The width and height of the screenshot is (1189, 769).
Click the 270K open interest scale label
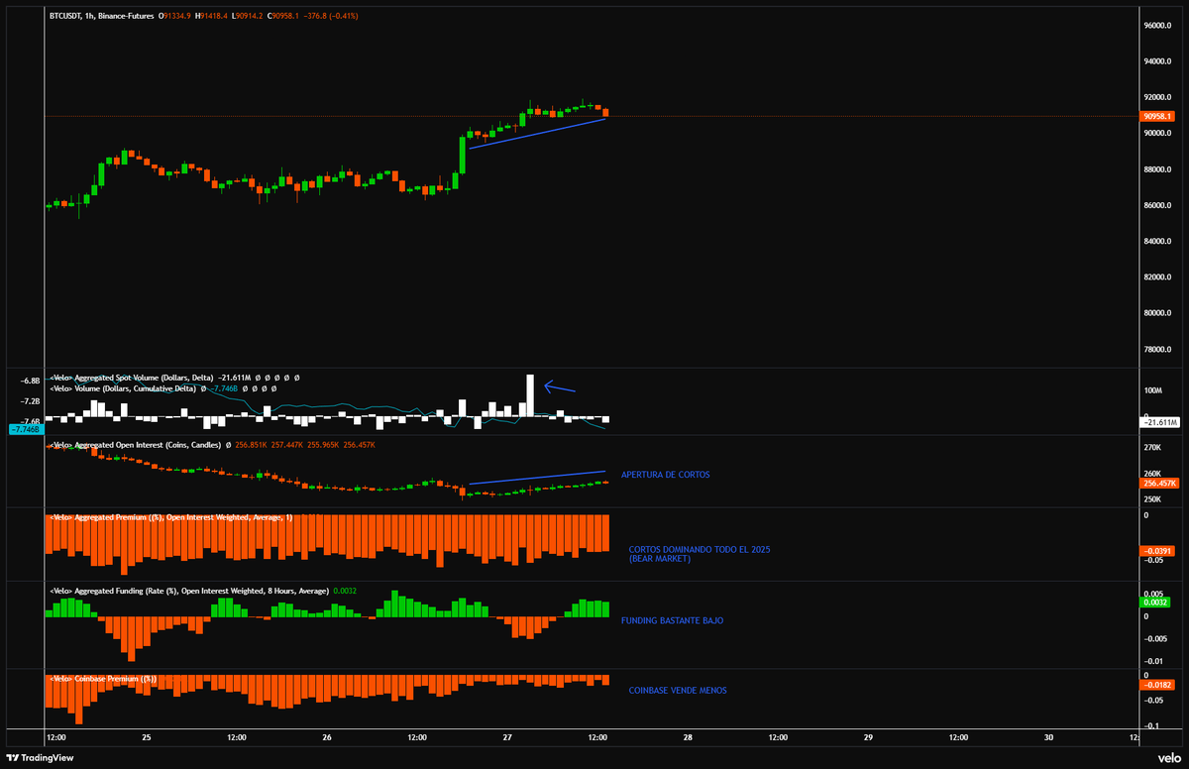pyautogui.click(x=1151, y=448)
